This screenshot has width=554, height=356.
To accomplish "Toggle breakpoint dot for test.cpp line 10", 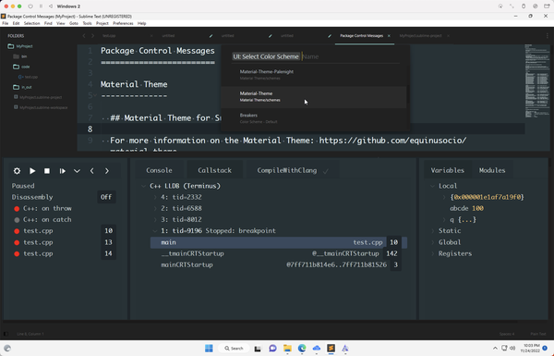I will [17, 231].
